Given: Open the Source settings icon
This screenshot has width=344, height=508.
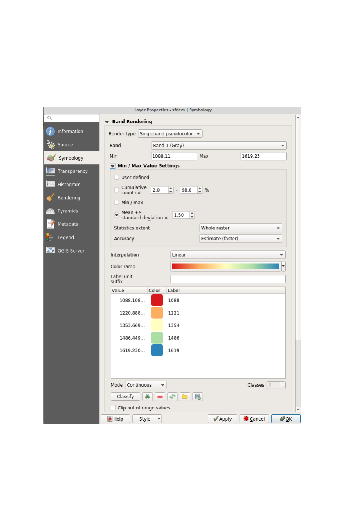Looking at the screenshot, I should pyautogui.click(x=50, y=144).
